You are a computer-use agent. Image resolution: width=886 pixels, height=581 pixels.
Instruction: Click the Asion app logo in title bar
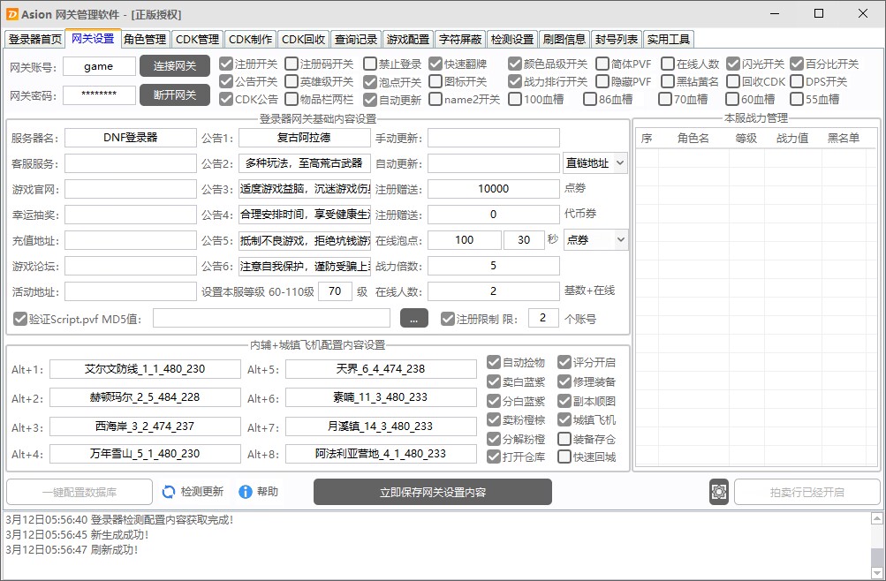pos(11,13)
